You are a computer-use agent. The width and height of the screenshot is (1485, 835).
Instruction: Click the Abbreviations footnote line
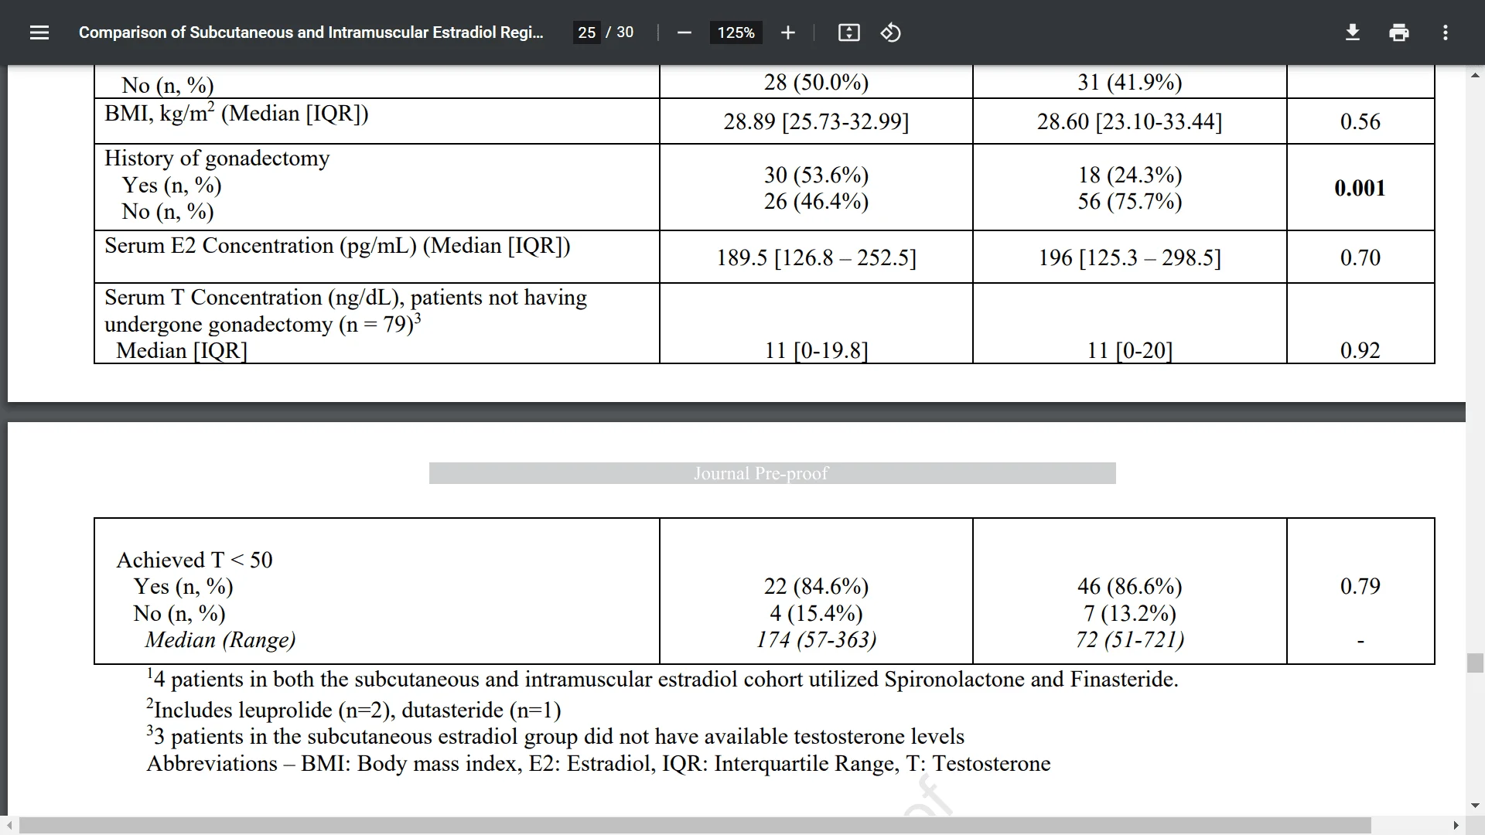(599, 764)
